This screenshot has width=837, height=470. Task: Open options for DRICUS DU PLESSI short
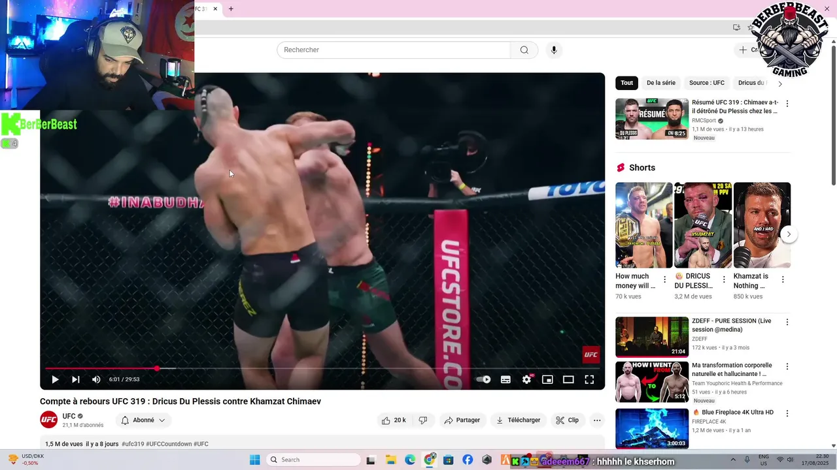click(724, 279)
